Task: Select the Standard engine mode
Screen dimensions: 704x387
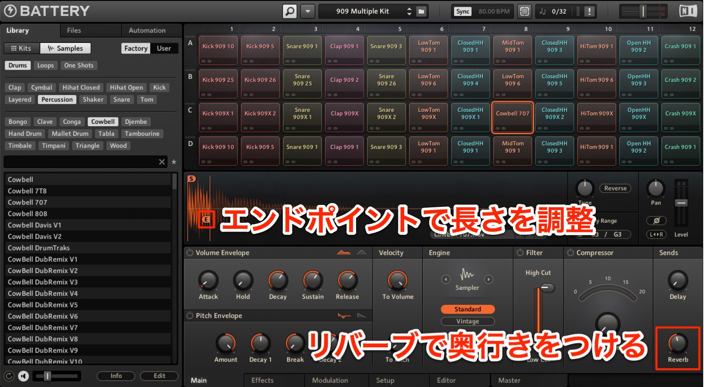Action: tap(467, 310)
